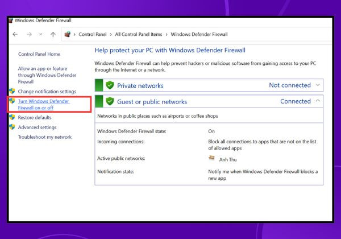Click Networks in public places description

(157, 116)
